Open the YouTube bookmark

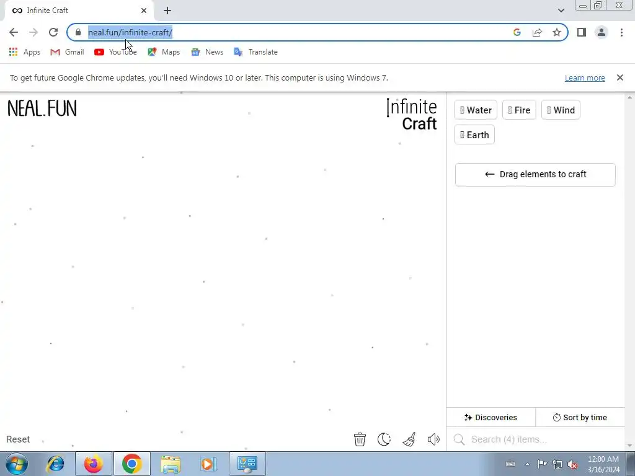pyautogui.click(x=115, y=52)
